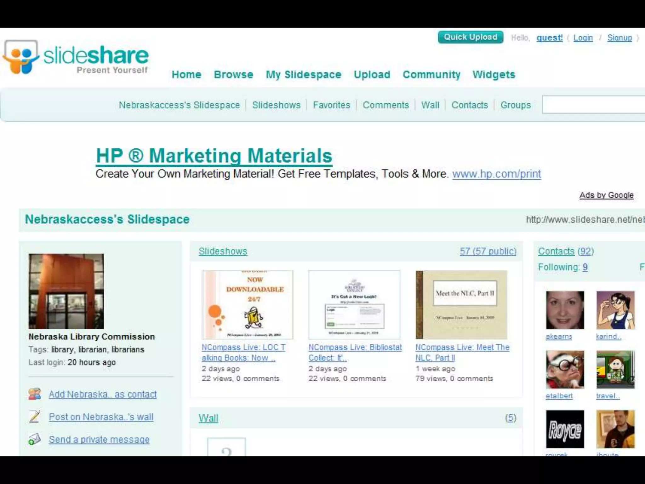Click the add contact people icon

[34, 394]
